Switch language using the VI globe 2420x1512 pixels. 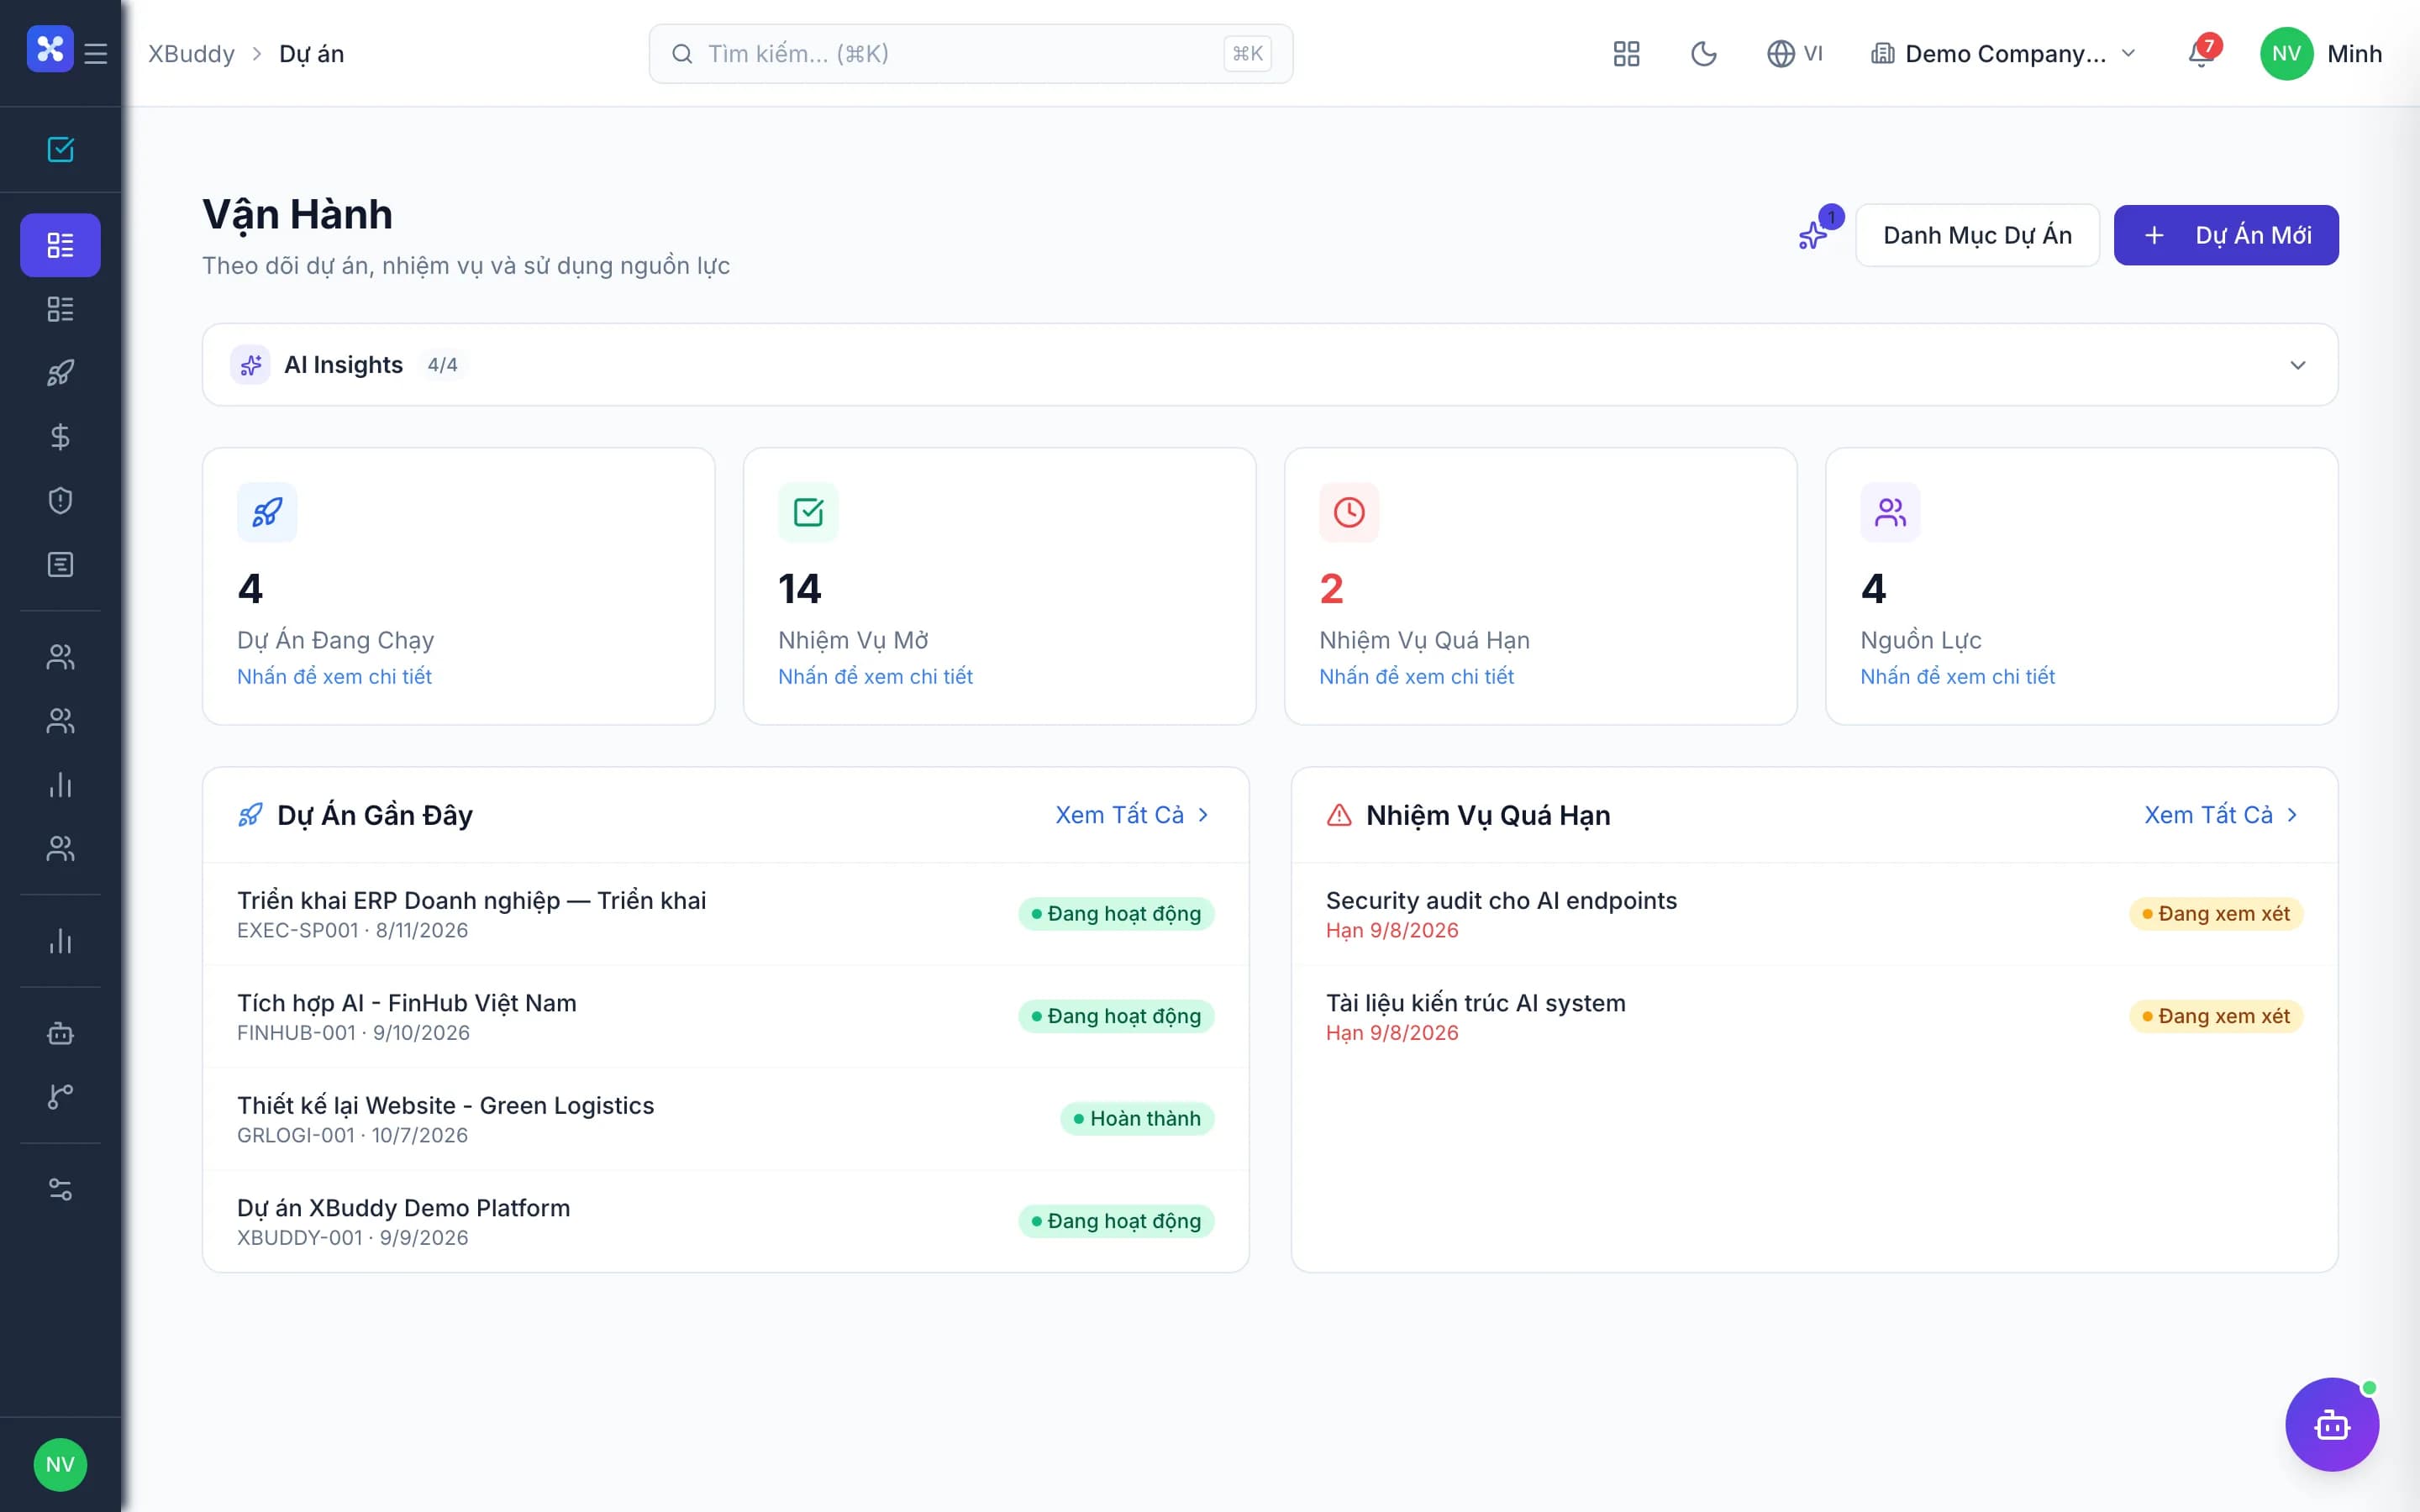tap(1795, 54)
